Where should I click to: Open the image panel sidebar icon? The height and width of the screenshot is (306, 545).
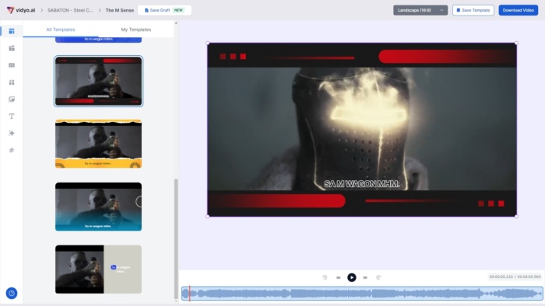12,99
